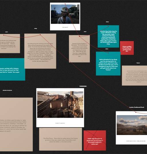Select the tan note 'Rumoured Corpse Dumped in Blackwater'
Viewport: 147px width, 154px height.
pos(79,49)
